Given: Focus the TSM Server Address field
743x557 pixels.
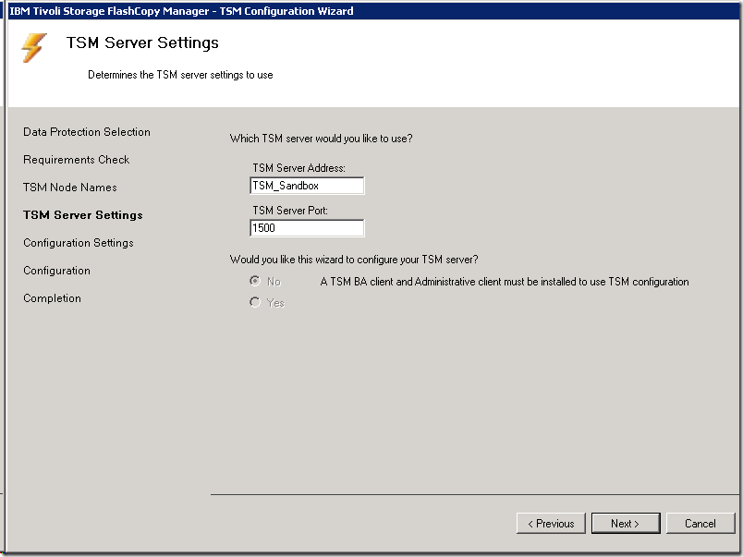Looking at the screenshot, I should pyautogui.click(x=307, y=186).
